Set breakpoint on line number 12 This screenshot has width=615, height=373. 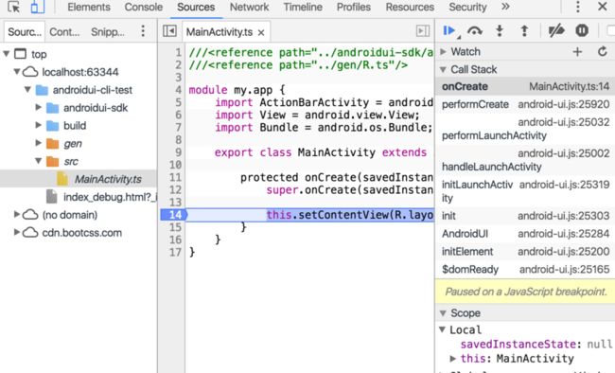(175, 189)
